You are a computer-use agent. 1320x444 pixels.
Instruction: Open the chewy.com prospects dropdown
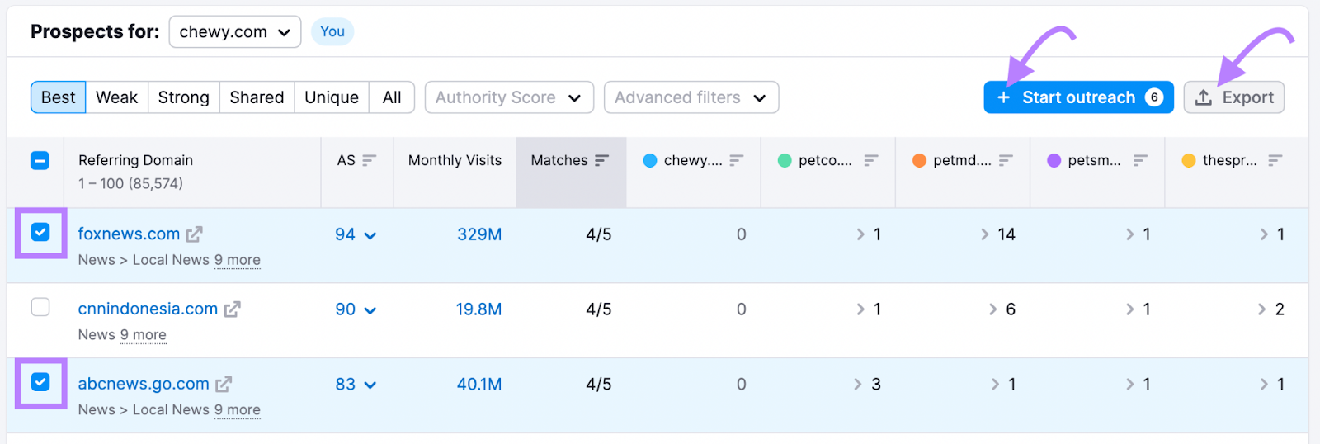pos(234,32)
